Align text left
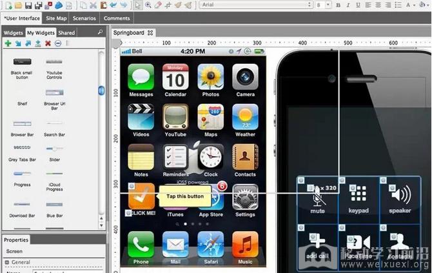432x273 pixels. click(368, 5)
